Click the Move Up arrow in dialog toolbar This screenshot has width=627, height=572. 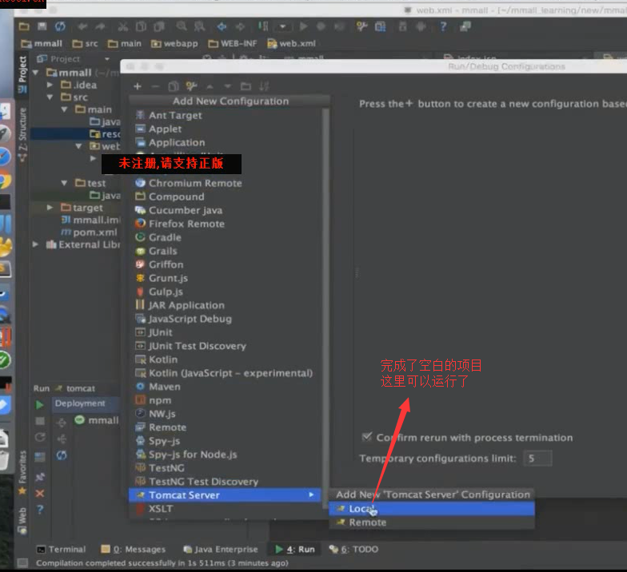[x=210, y=86]
